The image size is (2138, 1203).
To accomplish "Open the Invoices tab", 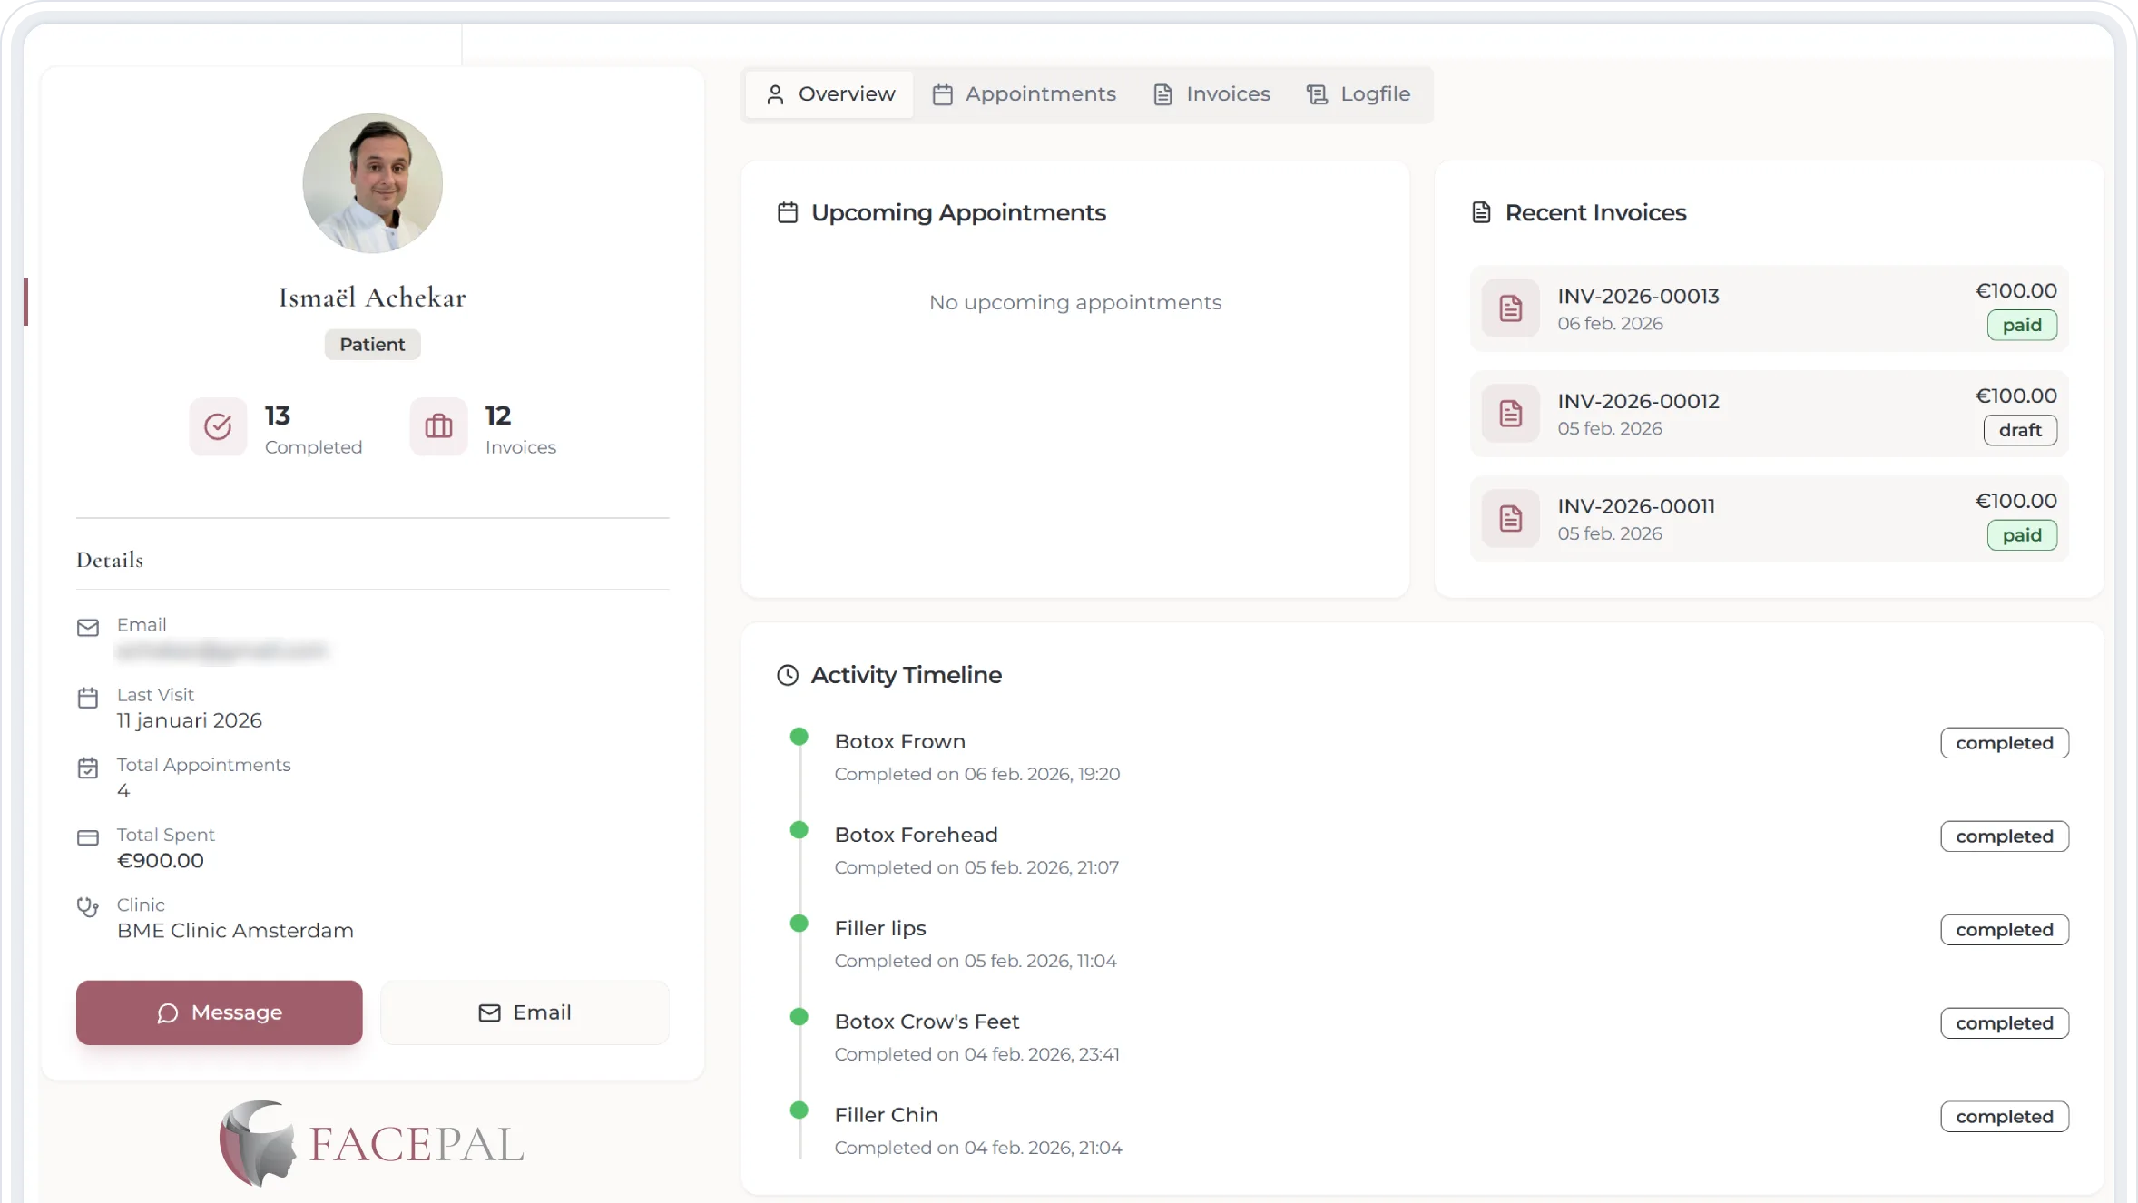I will point(1211,94).
